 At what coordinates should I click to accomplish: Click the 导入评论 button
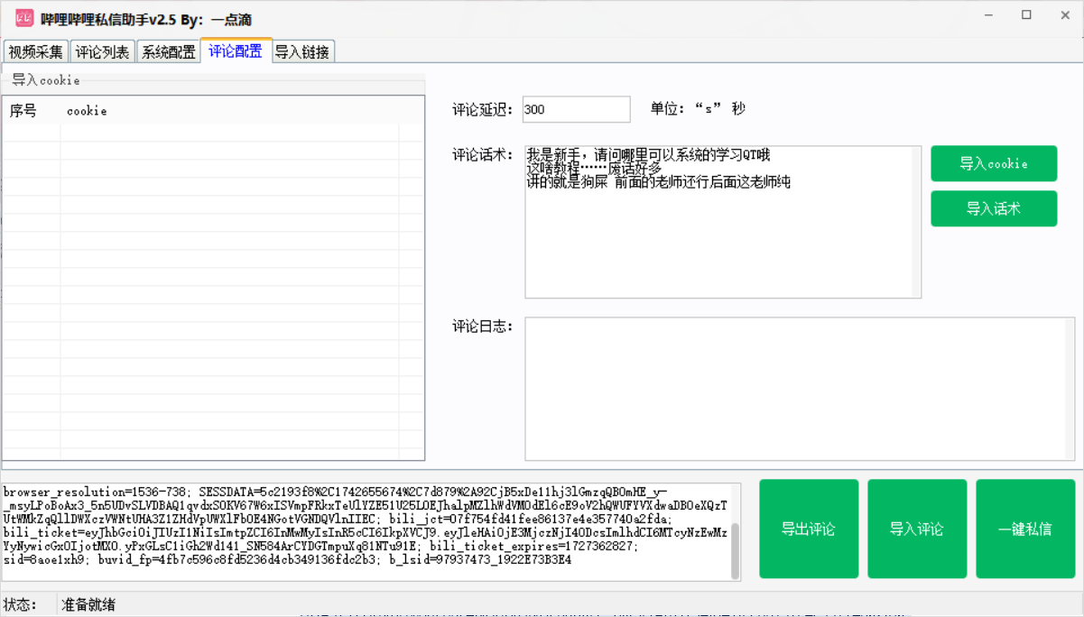pyautogui.click(x=917, y=529)
